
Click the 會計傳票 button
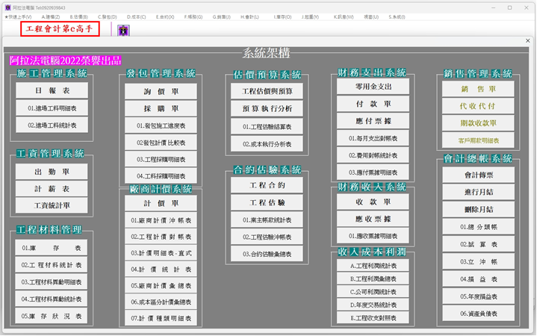click(x=478, y=174)
